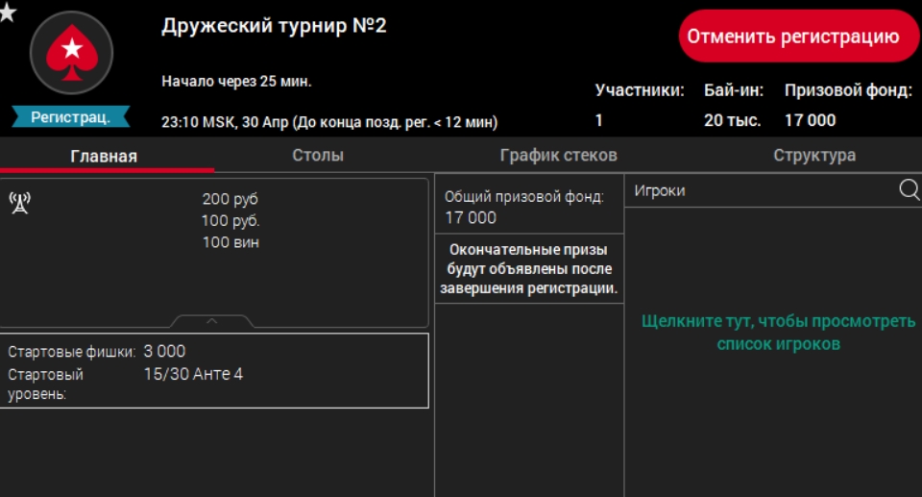922x497 pixels.
Task: Click the players search magnifier icon
Action: [x=909, y=189]
